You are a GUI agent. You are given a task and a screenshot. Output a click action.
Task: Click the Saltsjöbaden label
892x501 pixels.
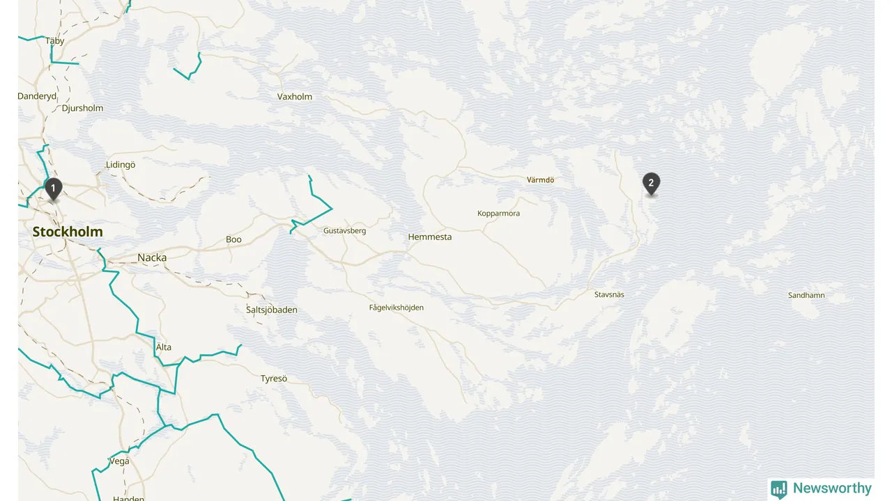272,310
